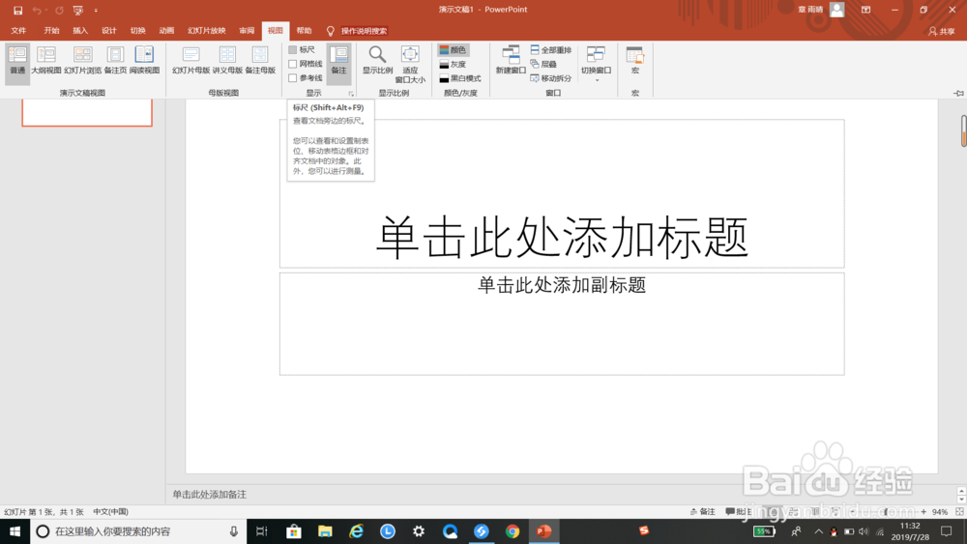Toggle 批注 comments button in status bar

pyautogui.click(x=739, y=511)
